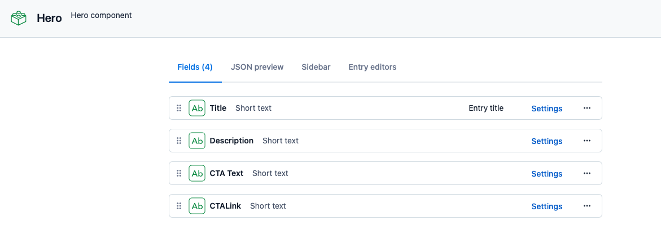Click the Ab text icon for Title
The width and height of the screenshot is (661, 248).
point(197,108)
